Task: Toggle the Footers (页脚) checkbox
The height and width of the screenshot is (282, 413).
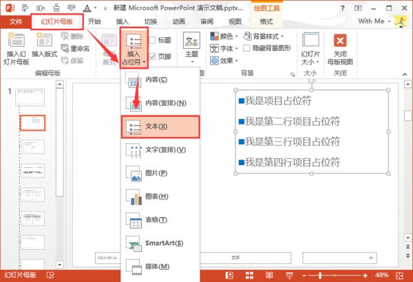Action: 160,56
